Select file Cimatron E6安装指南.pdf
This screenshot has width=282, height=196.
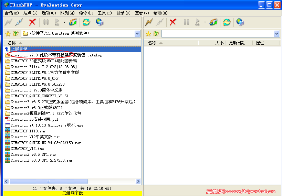[x=32, y=119]
